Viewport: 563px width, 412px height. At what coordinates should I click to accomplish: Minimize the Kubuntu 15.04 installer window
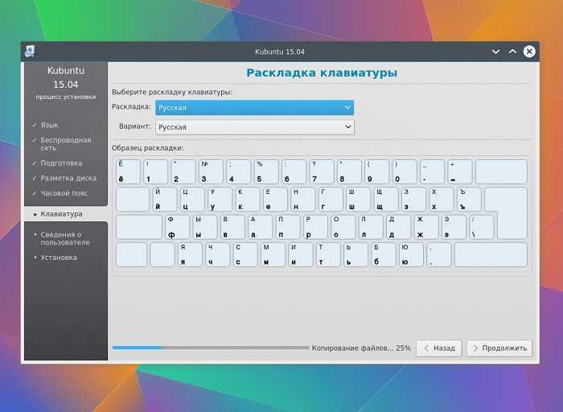(x=496, y=51)
